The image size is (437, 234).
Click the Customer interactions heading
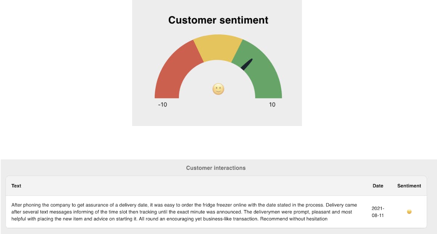tap(216, 168)
